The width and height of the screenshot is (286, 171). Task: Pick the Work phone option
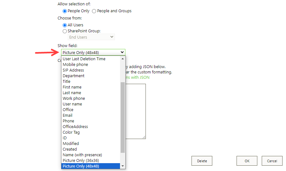91,98
